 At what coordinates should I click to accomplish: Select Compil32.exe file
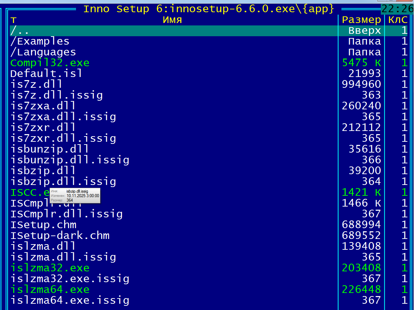50,63
